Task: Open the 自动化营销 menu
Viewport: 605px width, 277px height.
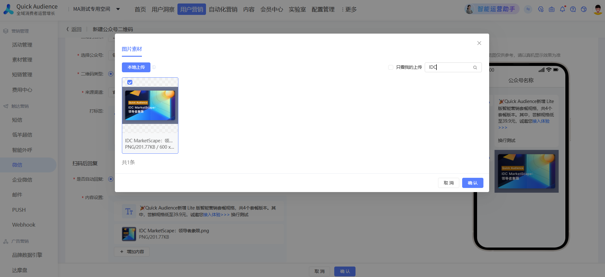Action: click(223, 10)
